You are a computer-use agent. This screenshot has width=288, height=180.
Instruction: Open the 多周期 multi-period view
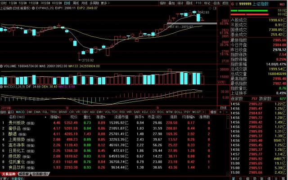(x=94, y=3)
